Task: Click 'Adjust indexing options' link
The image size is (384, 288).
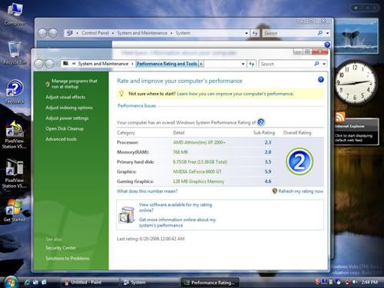Action: point(69,108)
